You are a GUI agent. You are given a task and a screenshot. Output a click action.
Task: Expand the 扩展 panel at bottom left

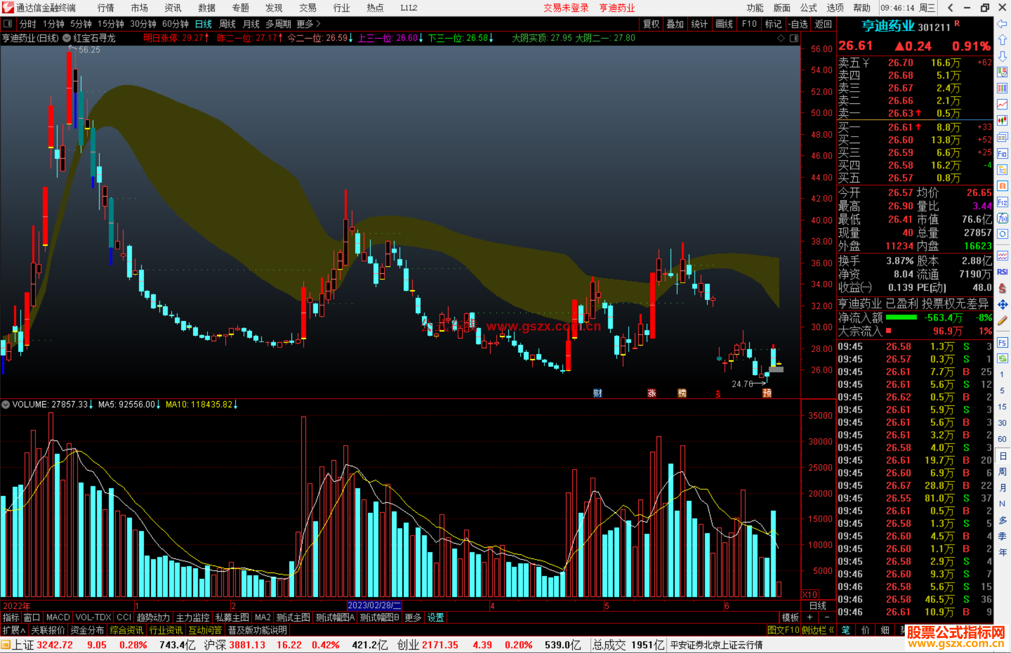(x=14, y=630)
